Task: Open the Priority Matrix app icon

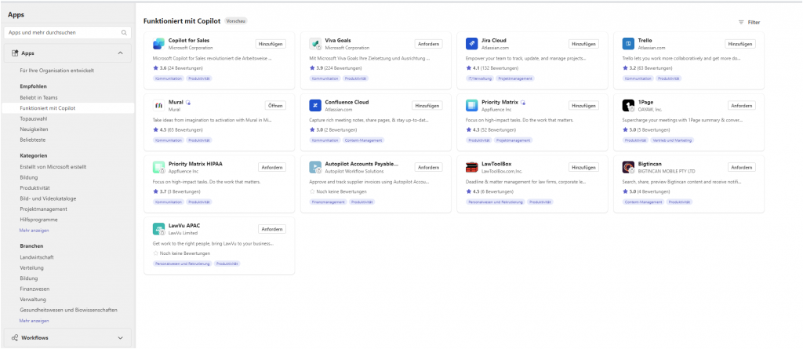Action: (x=471, y=106)
